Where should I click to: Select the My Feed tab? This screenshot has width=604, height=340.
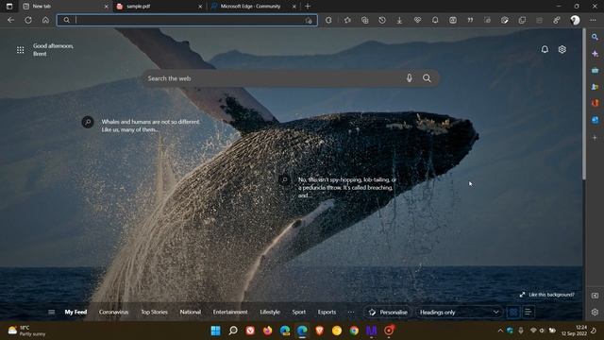(75, 313)
